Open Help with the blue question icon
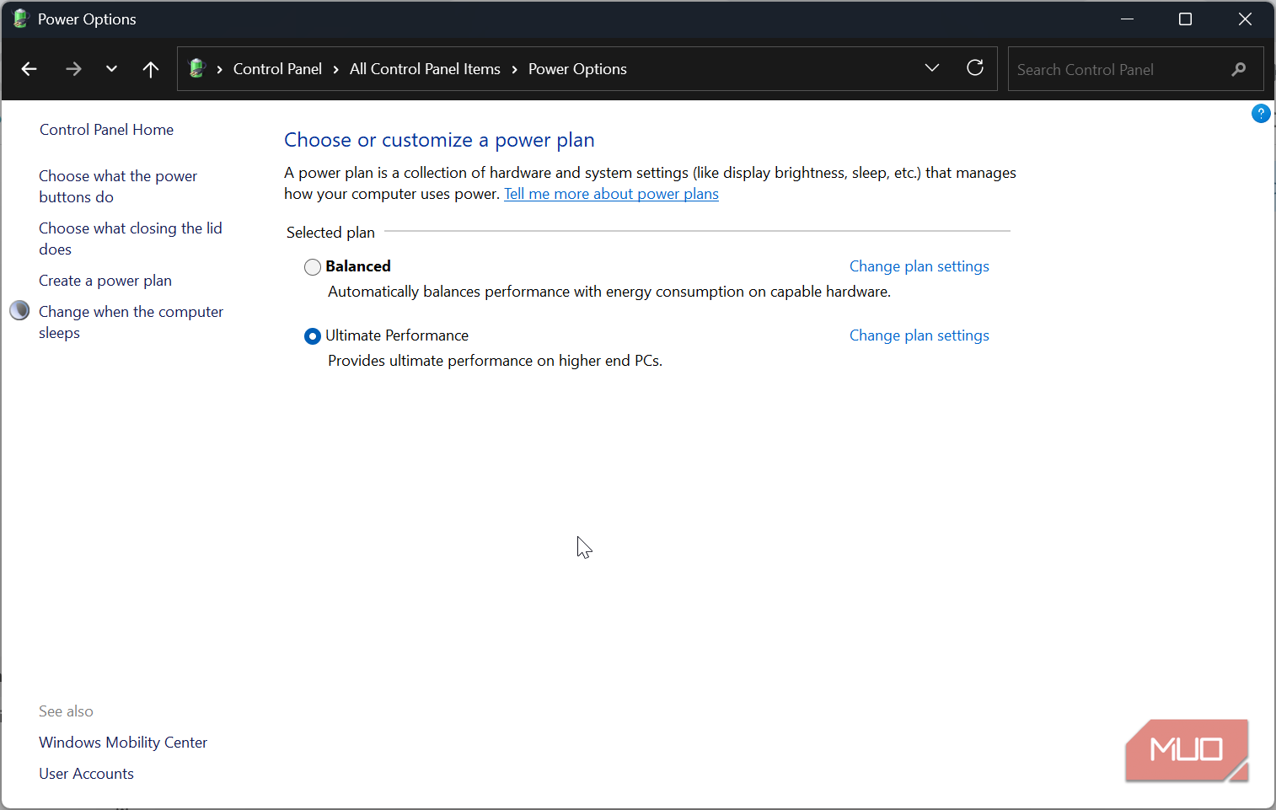 pos(1261,113)
